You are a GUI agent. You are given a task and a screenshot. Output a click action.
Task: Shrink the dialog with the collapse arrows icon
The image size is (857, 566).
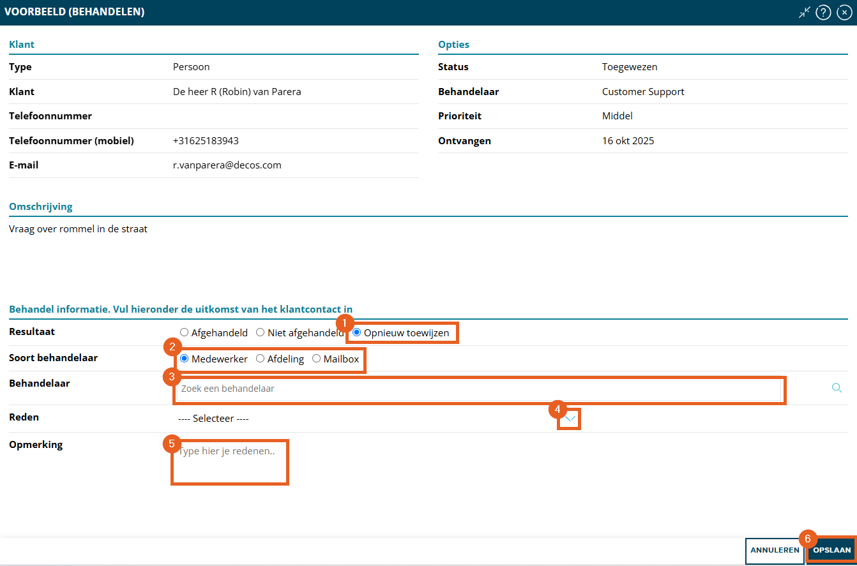804,13
